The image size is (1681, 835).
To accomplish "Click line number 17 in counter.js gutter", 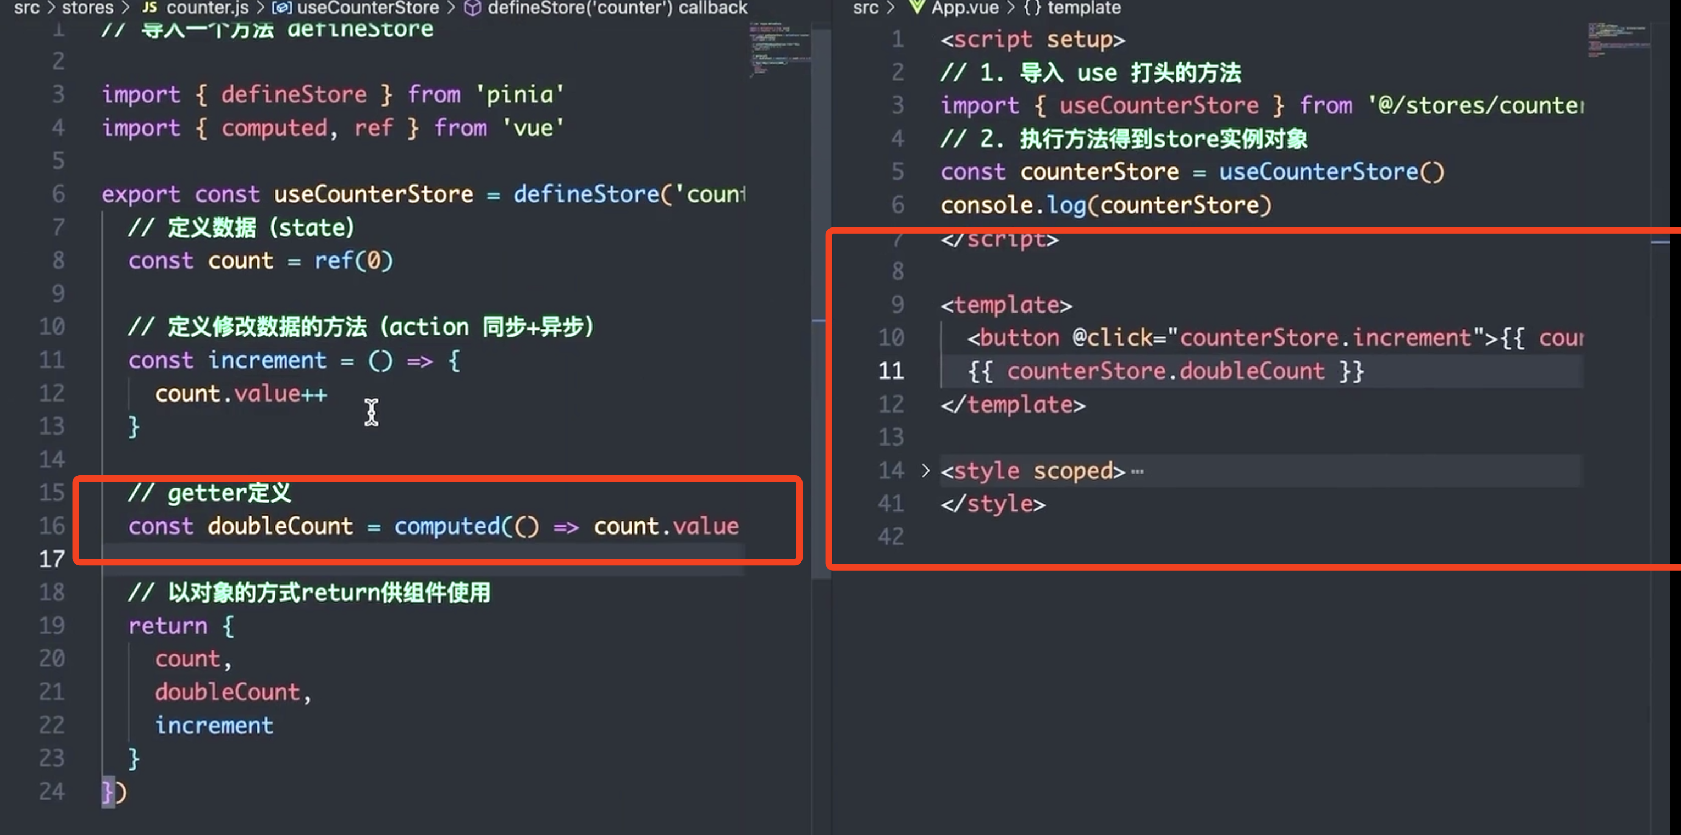I will [x=52, y=559].
